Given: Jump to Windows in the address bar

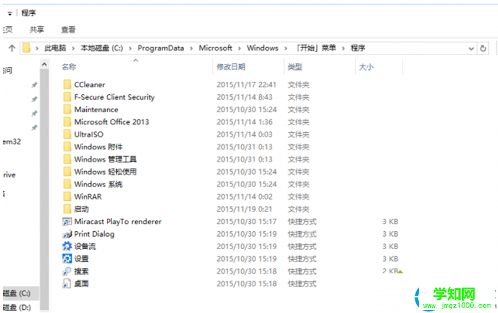Looking at the screenshot, I should [x=262, y=48].
